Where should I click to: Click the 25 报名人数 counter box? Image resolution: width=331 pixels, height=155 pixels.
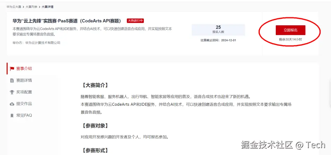(x=218, y=30)
